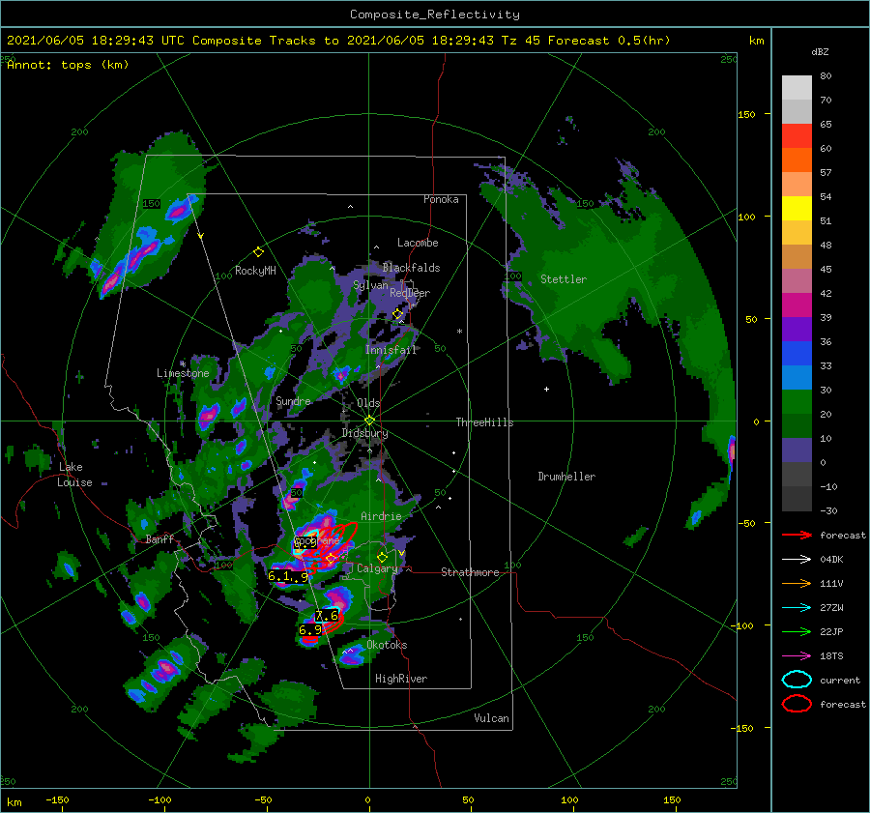The image size is (870, 813).
Task: Pick the light blue swatch in dBZ scale
Action: pos(797,377)
